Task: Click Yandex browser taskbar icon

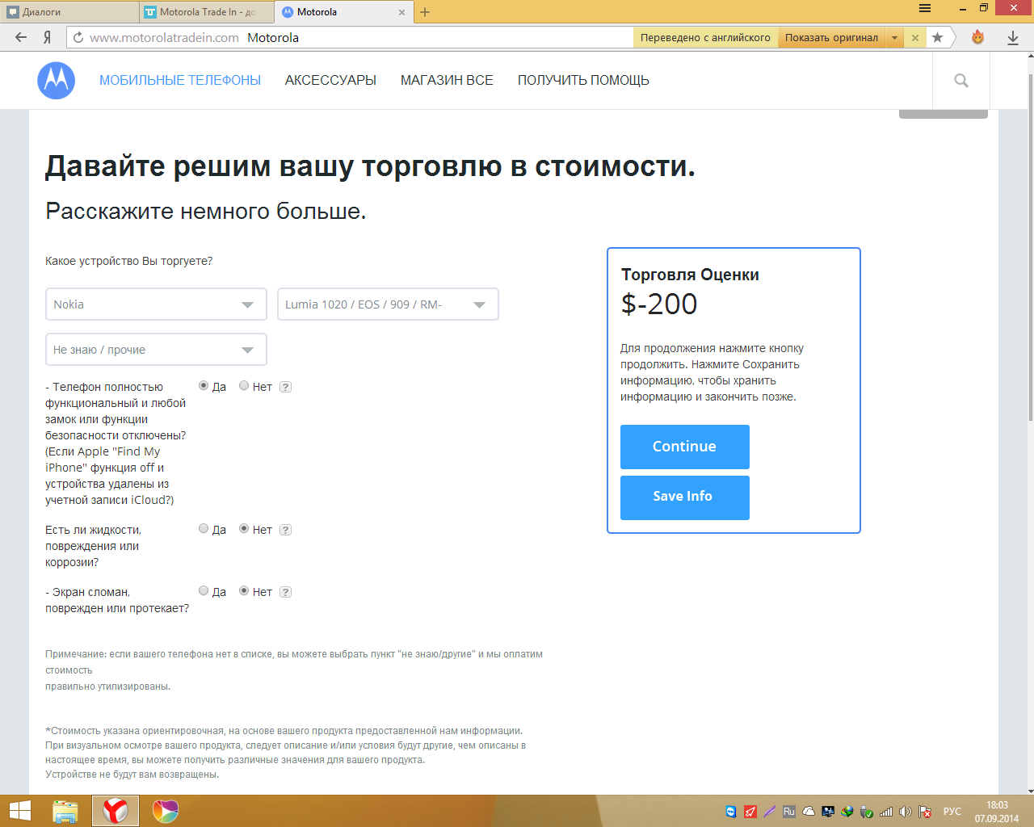Action: pos(116,811)
